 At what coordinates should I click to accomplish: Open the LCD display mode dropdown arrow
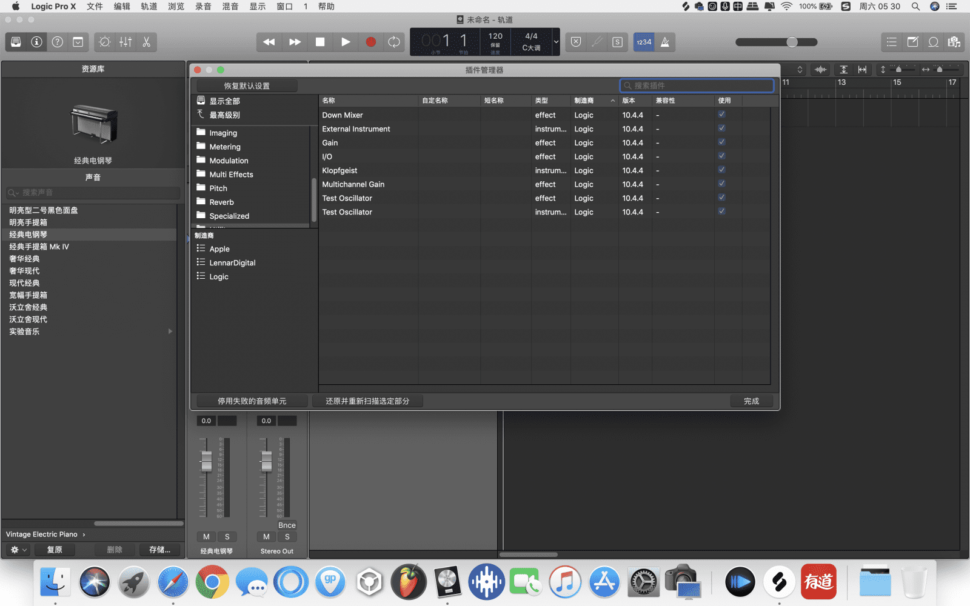click(x=556, y=42)
